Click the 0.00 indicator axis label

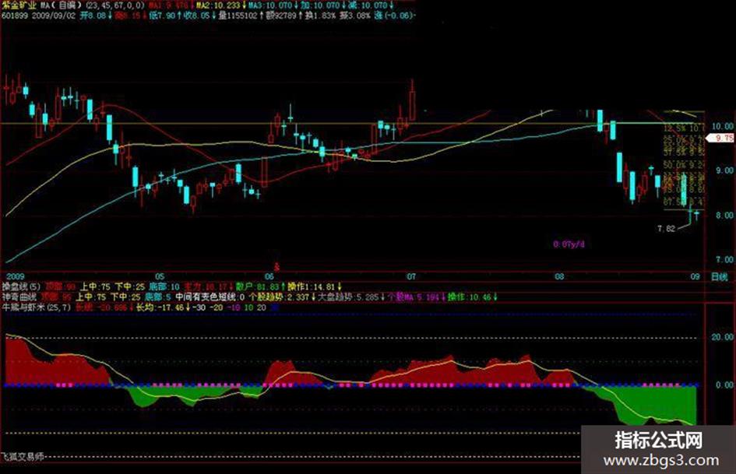click(724, 384)
